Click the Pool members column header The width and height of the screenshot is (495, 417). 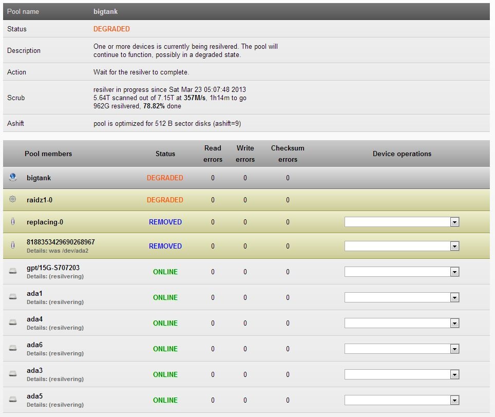(x=48, y=154)
